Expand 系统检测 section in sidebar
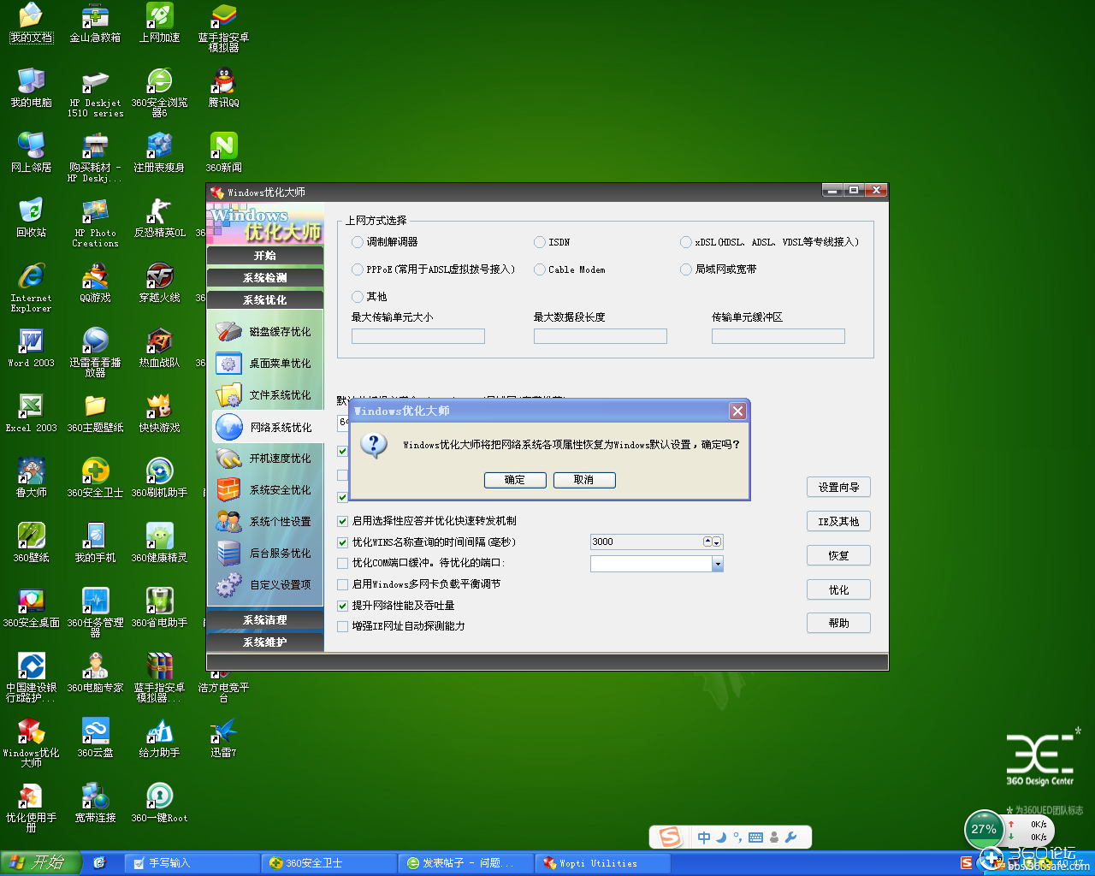 [x=265, y=277]
